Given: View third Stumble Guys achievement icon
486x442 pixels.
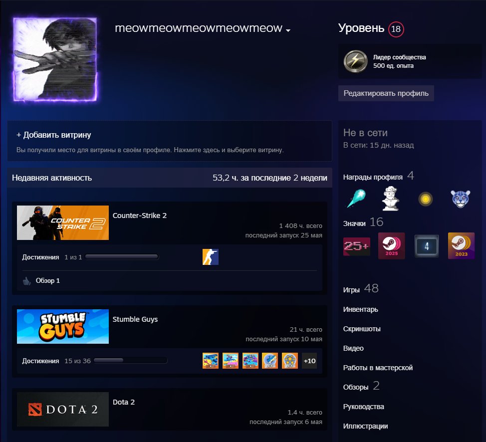Looking at the screenshot, I should [250, 361].
